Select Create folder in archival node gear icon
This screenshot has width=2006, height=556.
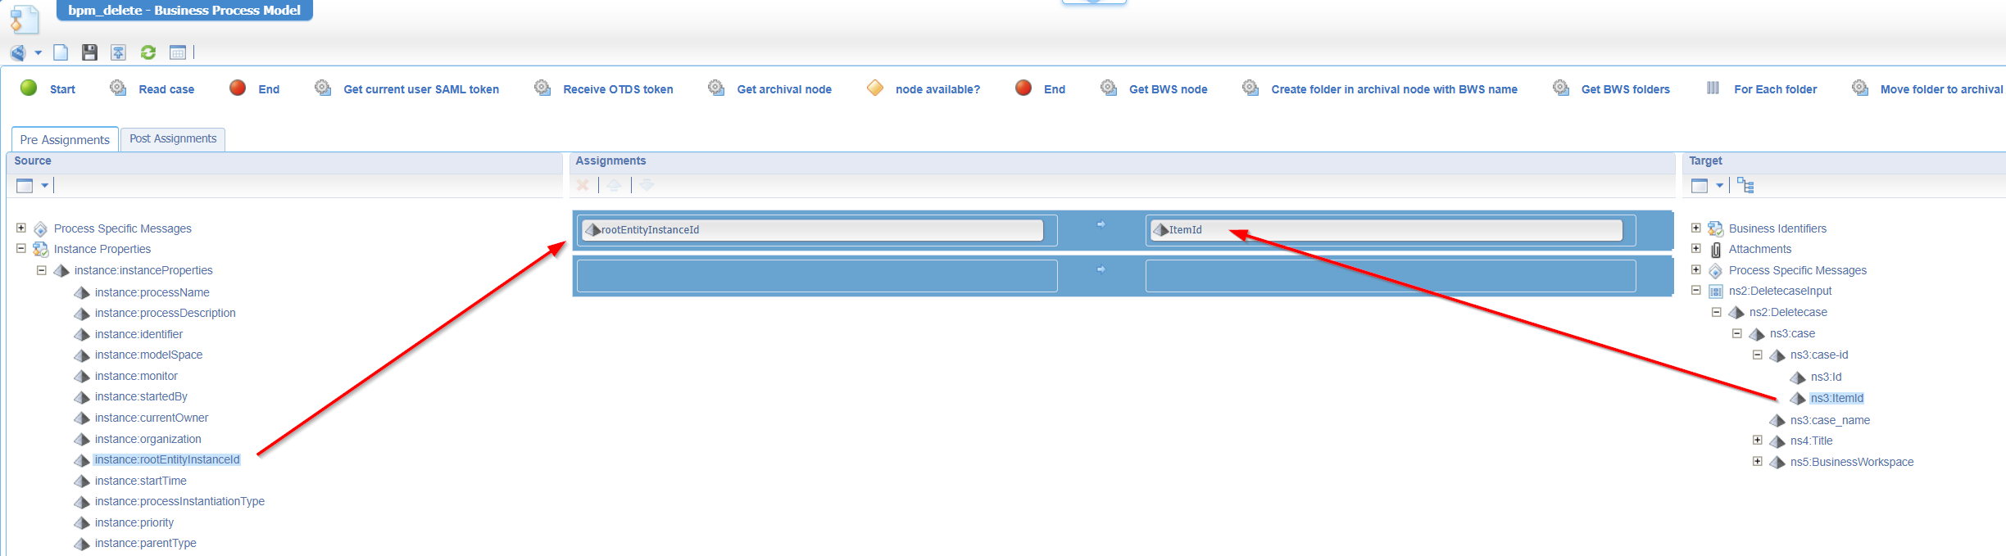[x=1250, y=88]
